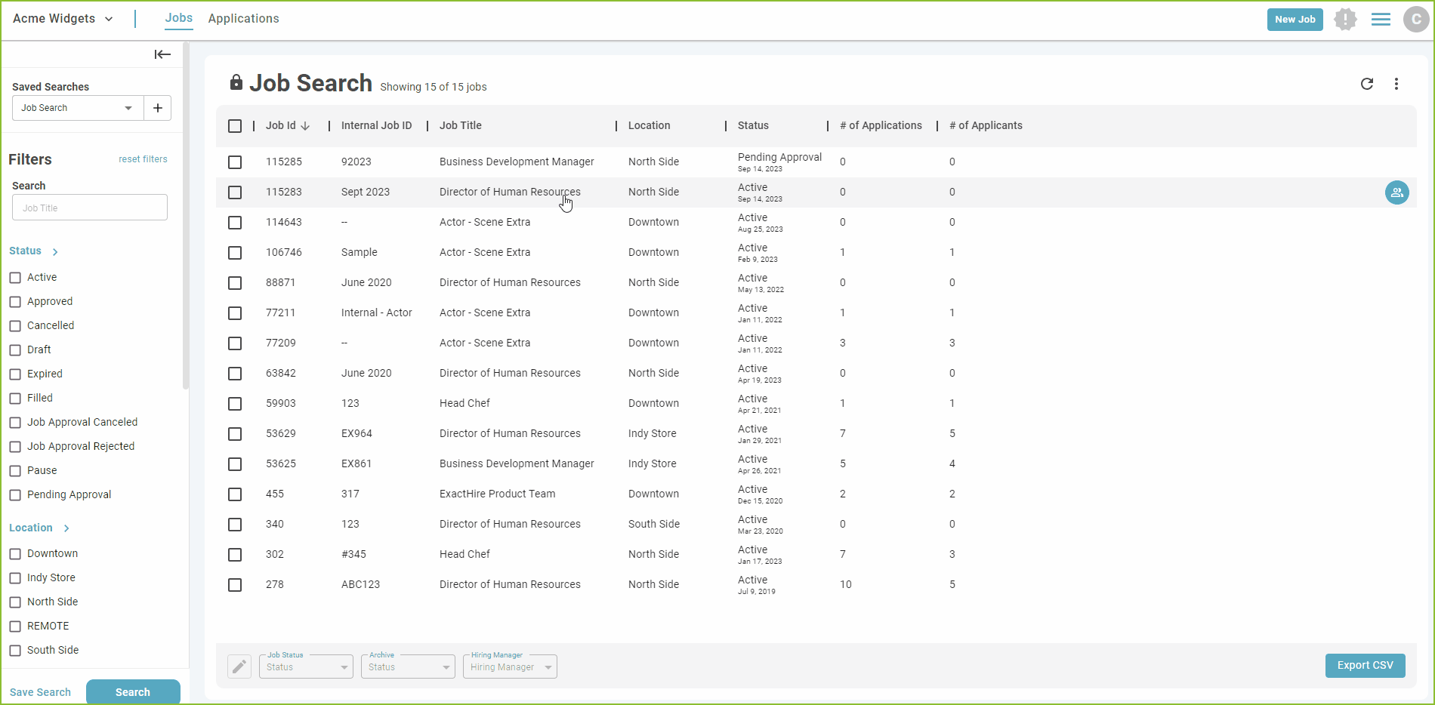The height and width of the screenshot is (705, 1435).
Task: Expand the Acme Widgets company dropdown
Action: (63, 19)
